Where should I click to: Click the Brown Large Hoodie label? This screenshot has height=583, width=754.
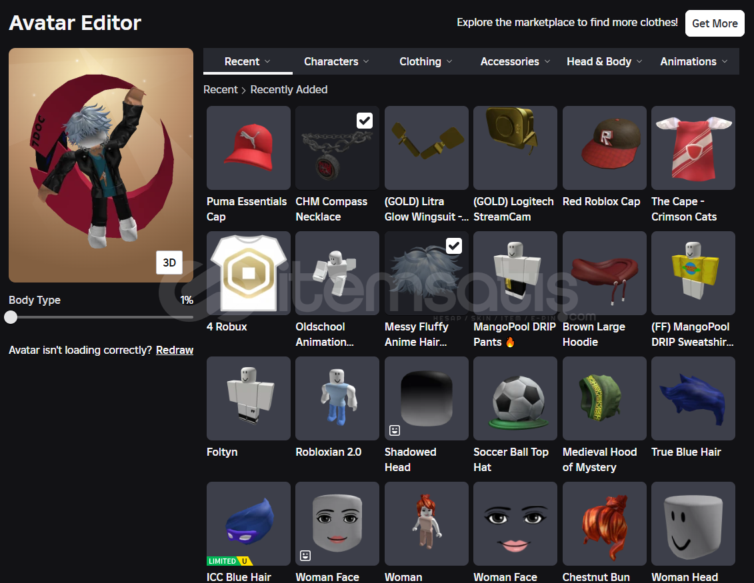coord(594,334)
